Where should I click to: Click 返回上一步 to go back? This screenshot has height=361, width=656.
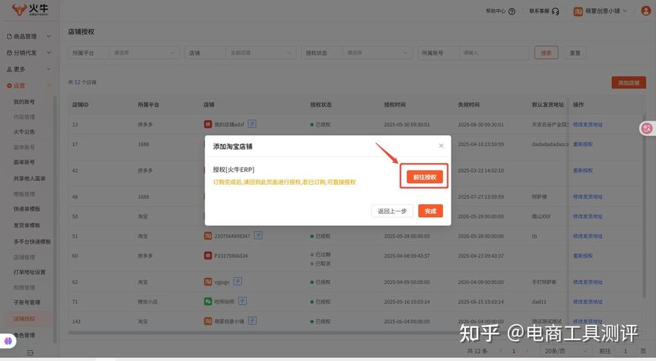[x=393, y=211]
